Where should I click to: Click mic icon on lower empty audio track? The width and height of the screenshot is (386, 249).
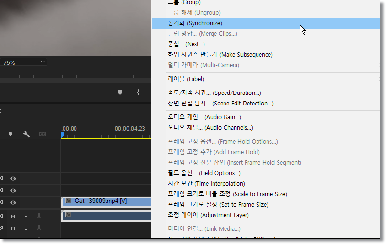(39, 228)
